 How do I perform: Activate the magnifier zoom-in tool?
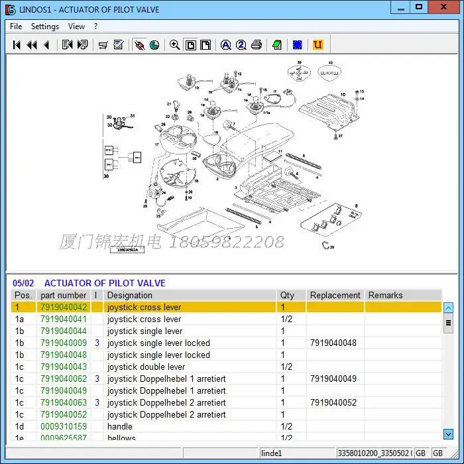174,45
